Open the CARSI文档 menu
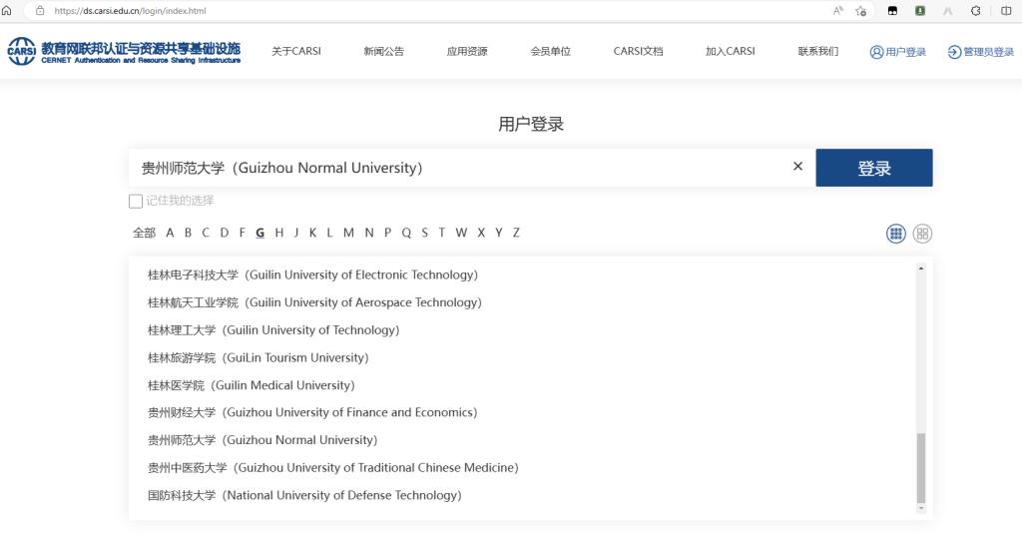The height and width of the screenshot is (539, 1022). point(638,51)
